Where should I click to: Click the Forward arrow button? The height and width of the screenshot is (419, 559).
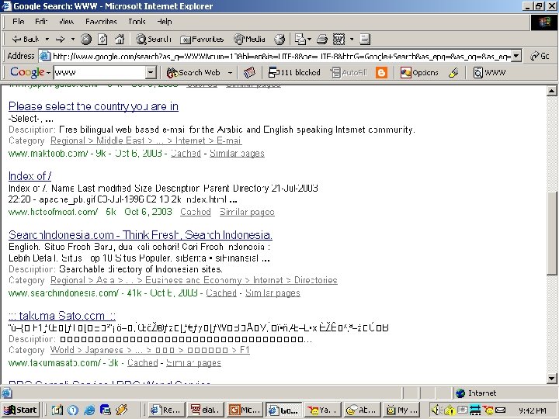[61, 40]
